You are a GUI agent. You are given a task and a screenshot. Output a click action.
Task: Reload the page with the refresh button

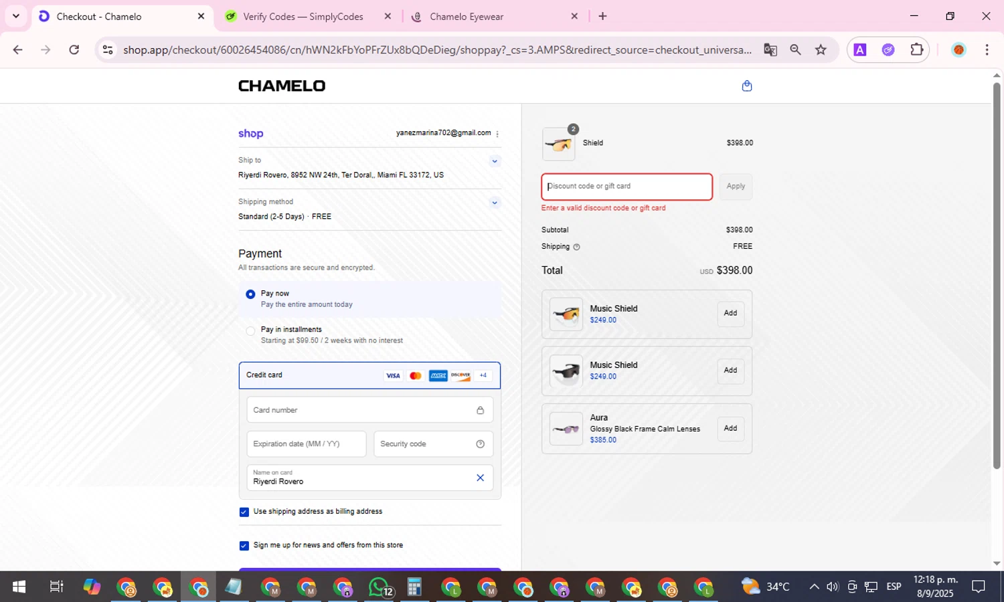74,49
